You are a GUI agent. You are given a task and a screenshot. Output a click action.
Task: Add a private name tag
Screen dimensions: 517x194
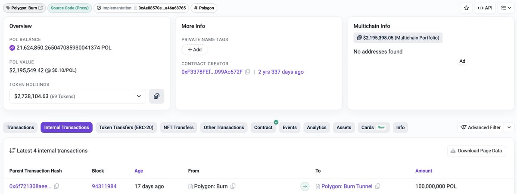194,49
